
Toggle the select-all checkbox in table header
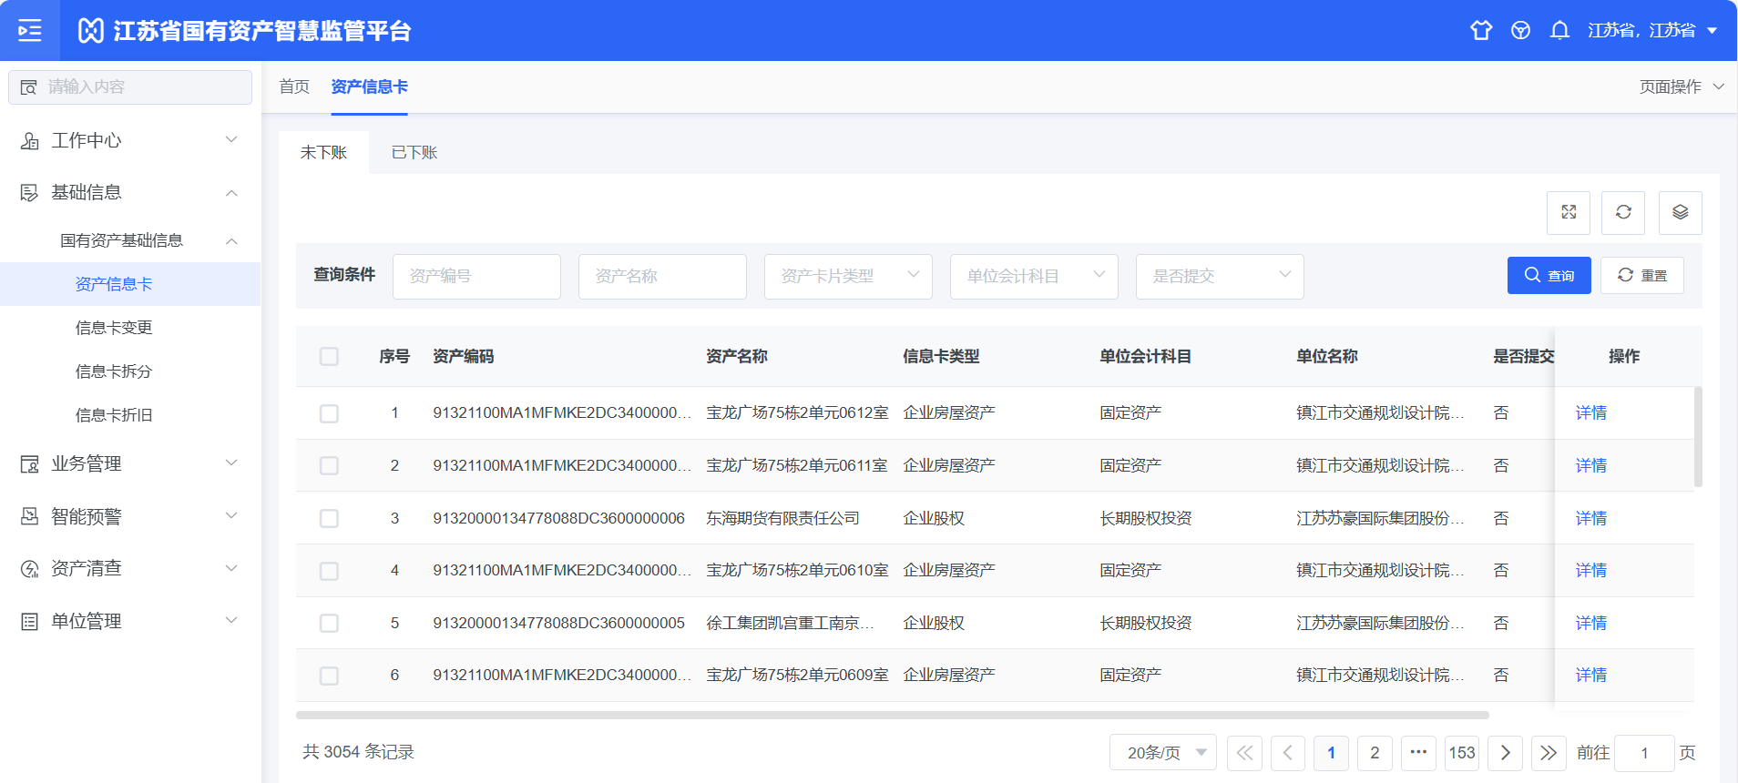[x=329, y=356]
